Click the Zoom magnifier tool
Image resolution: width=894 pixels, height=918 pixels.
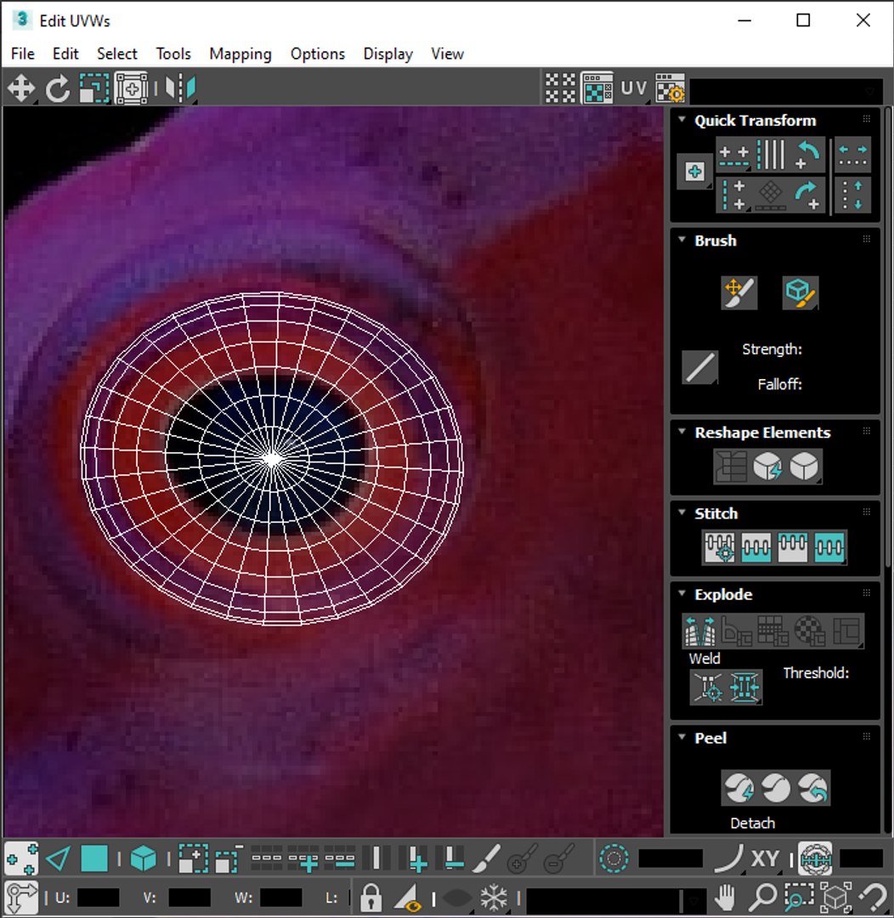pyautogui.click(x=762, y=897)
